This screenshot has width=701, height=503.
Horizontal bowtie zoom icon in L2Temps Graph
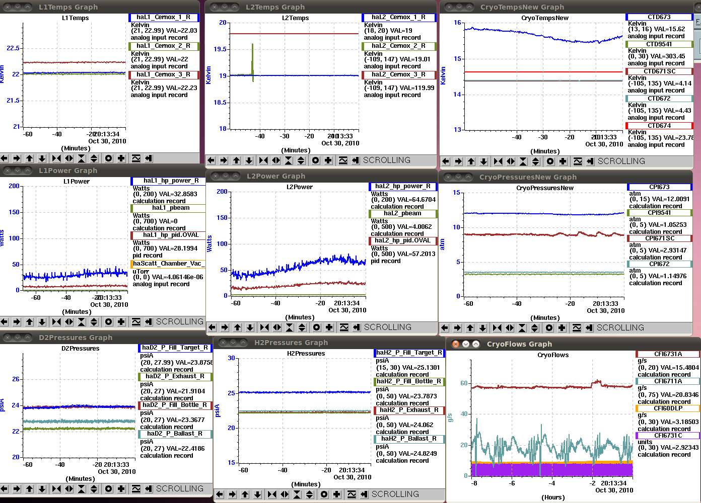[x=263, y=160]
